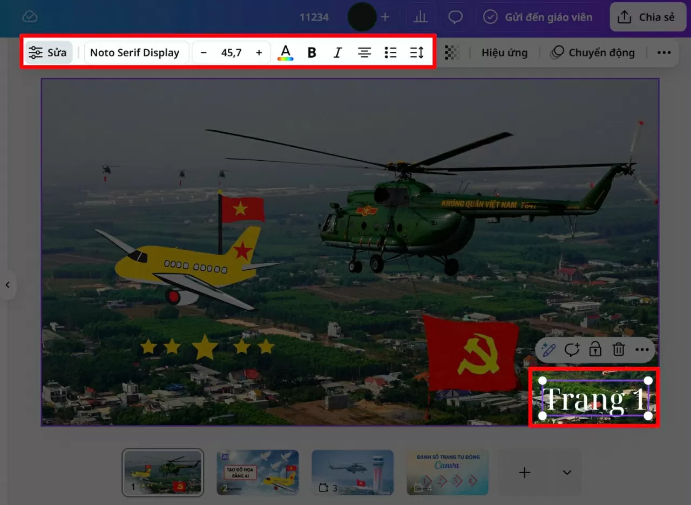Click the magic edit wand icon
The image size is (691, 505).
(548, 350)
